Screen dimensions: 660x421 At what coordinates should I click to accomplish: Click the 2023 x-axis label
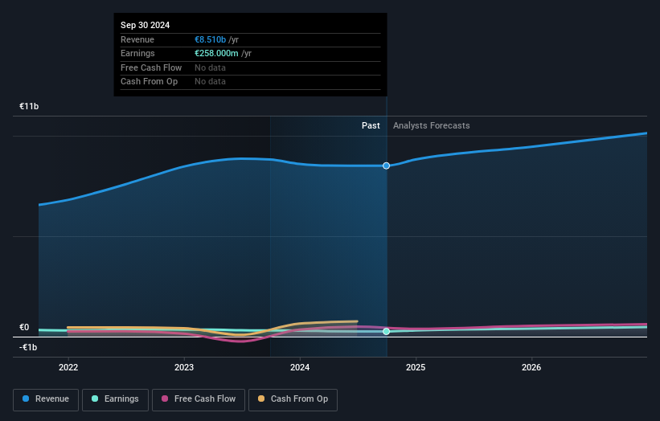pos(184,368)
